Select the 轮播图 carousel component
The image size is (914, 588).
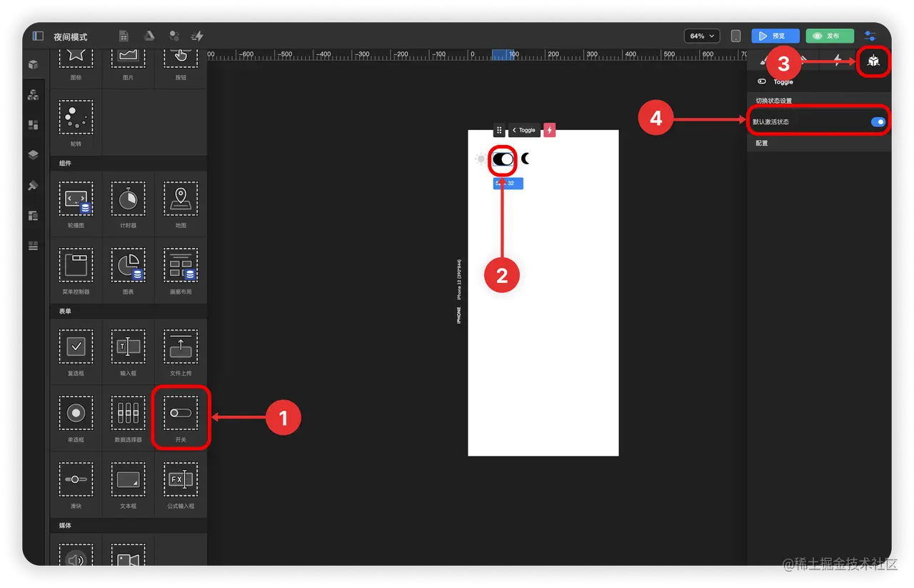[76, 204]
